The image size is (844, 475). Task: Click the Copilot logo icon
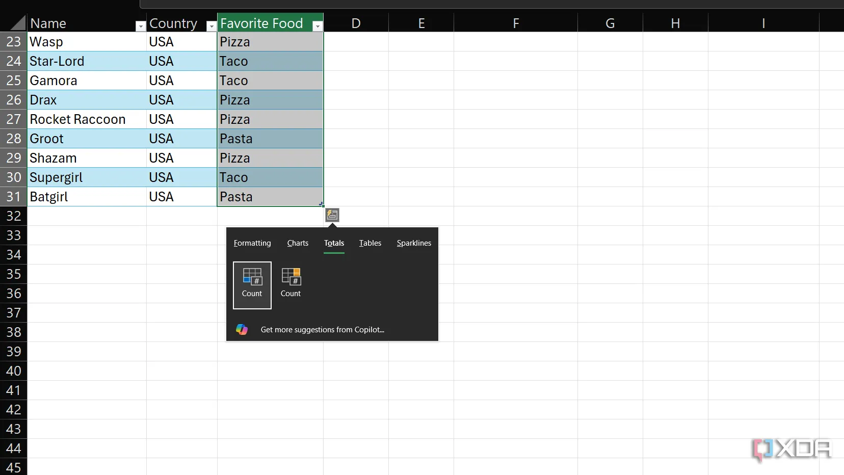pos(242,330)
